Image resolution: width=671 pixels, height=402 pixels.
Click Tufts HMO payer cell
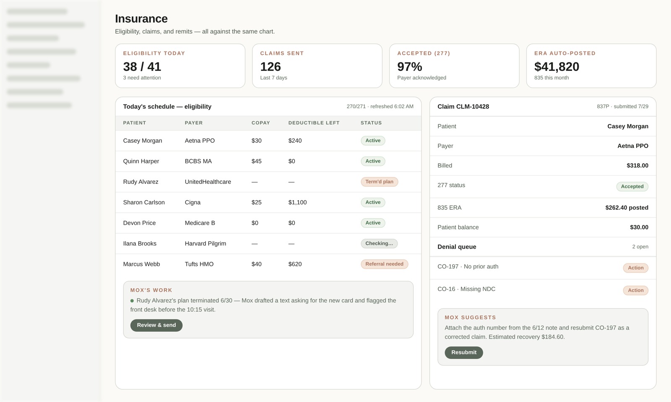199,264
